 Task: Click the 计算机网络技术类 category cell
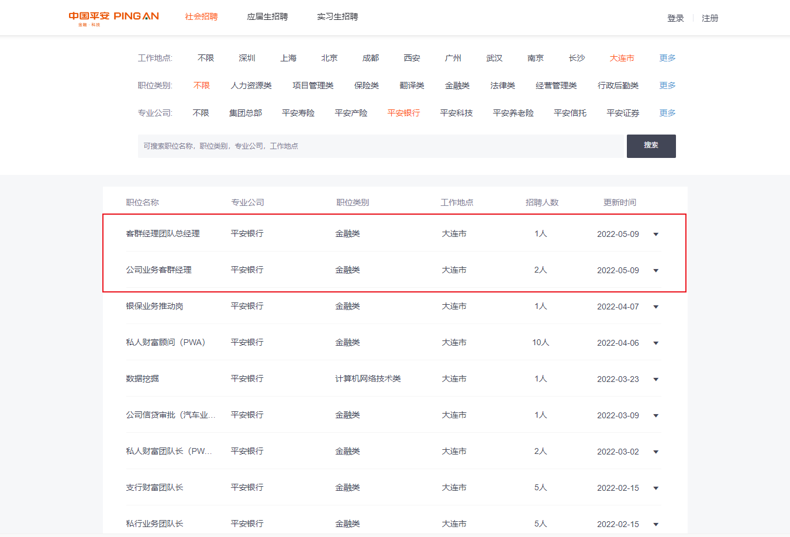coord(368,378)
